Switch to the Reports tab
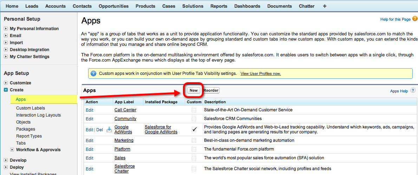 point(219,6)
